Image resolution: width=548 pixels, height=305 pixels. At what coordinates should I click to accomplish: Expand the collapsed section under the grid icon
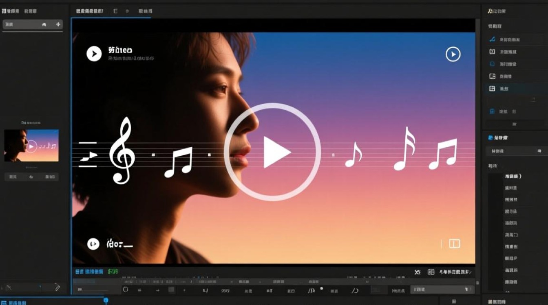click(533, 99)
